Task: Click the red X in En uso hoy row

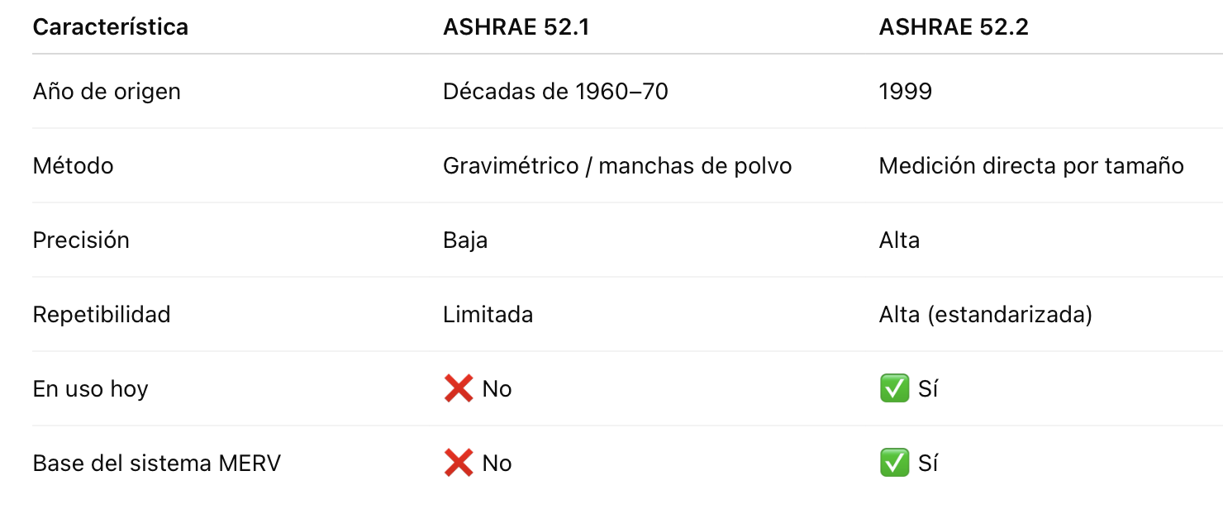Action: [459, 388]
